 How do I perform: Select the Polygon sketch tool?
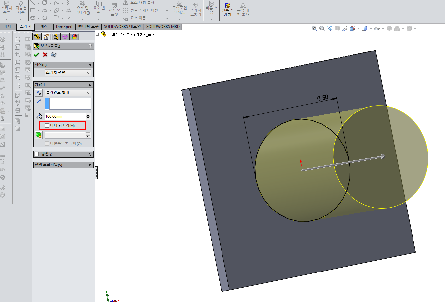(x=45, y=18)
